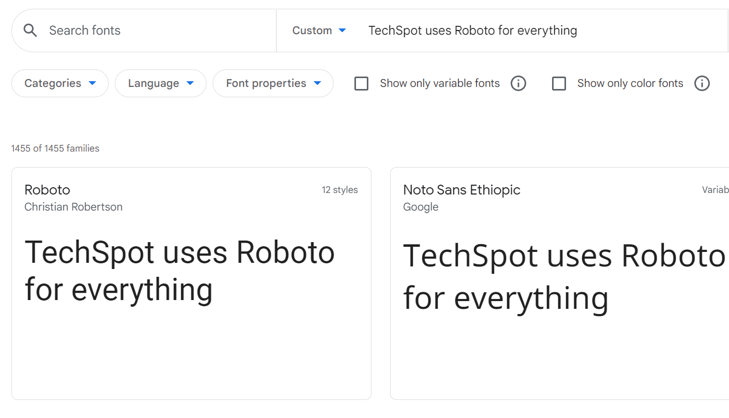Enable Show only variable fonts checkbox
729x418 pixels.
click(361, 83)
